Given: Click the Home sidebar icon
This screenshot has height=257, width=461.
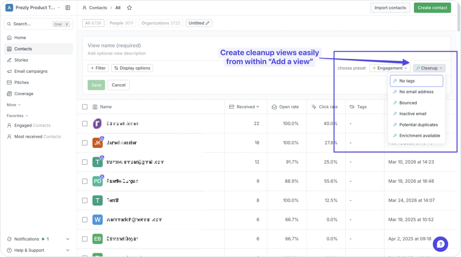Looking at the screenshot, I should tap(9, 38).
